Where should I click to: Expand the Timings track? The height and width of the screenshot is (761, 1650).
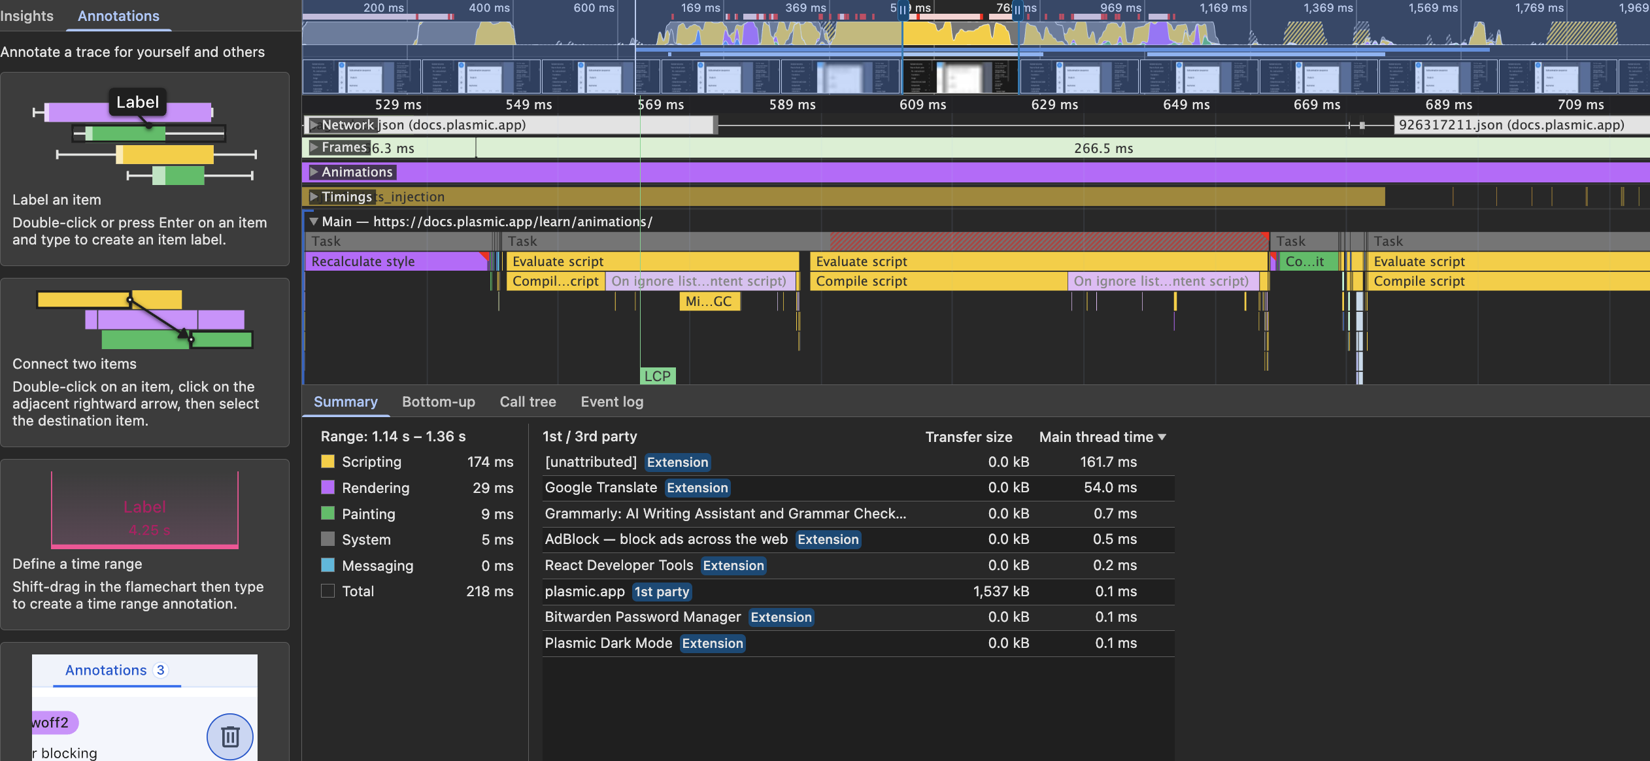[314, 197]
